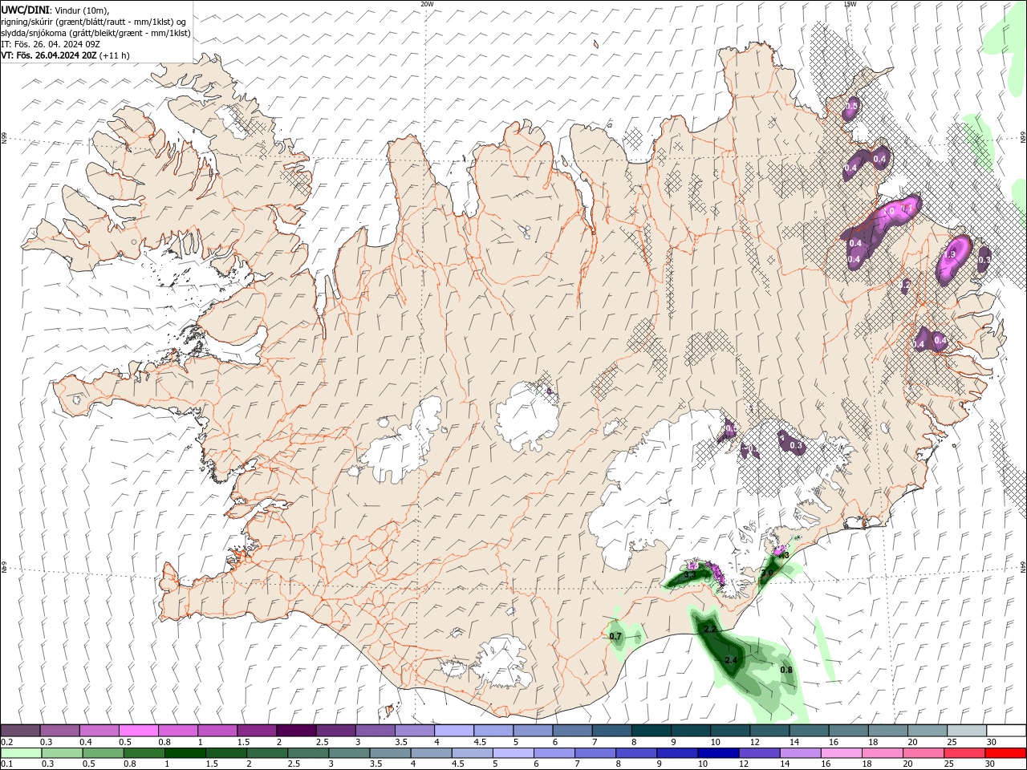Image resolution: width=1027 pixels, height=770 pixels.
Task: Pick the dark teal 8 swatch in snow scale
Action: tap(652, 731)
